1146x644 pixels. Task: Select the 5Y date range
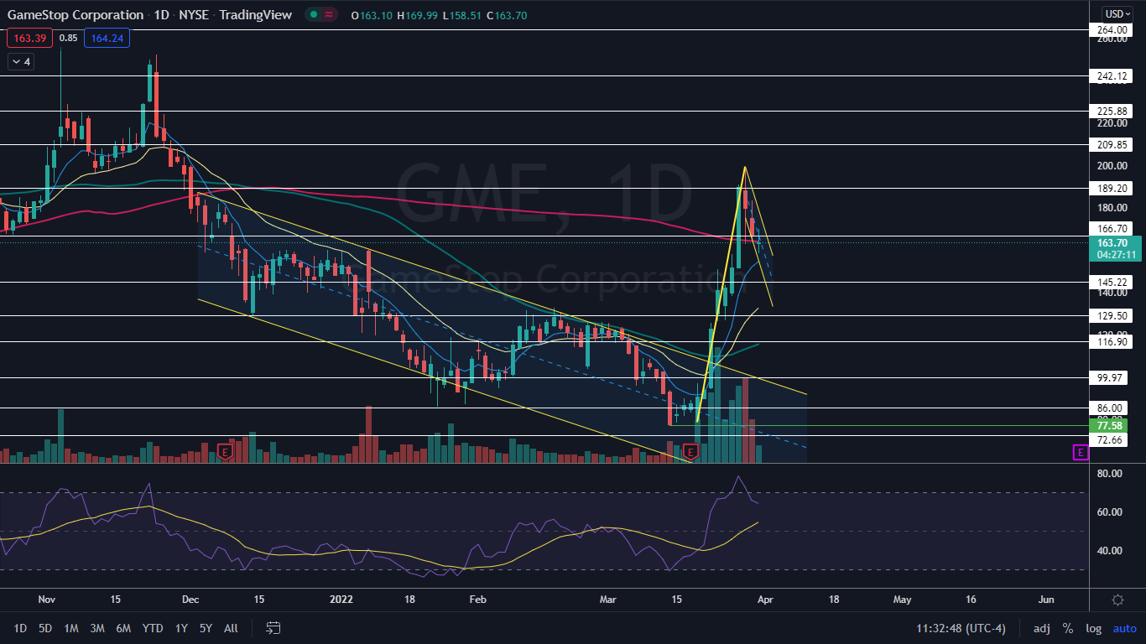click(206, 627)
